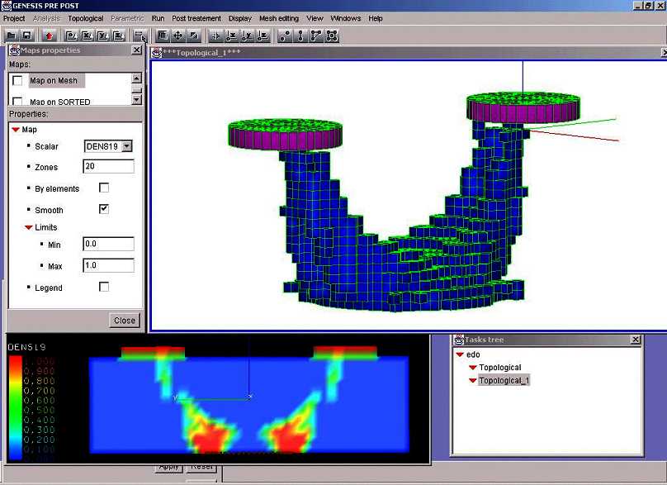Click the red arrow toolbar icon
This screenshot has width=667, height=485.
click(49, 36)
